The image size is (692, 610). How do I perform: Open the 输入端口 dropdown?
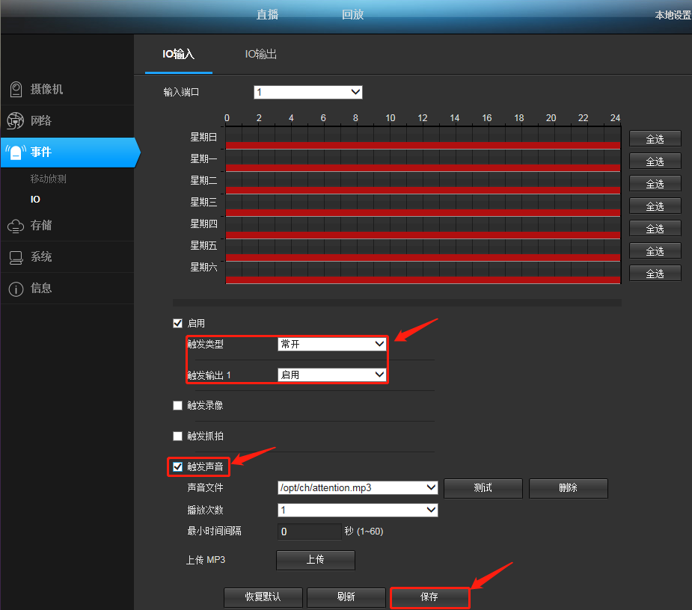click(x=308, y=92)
